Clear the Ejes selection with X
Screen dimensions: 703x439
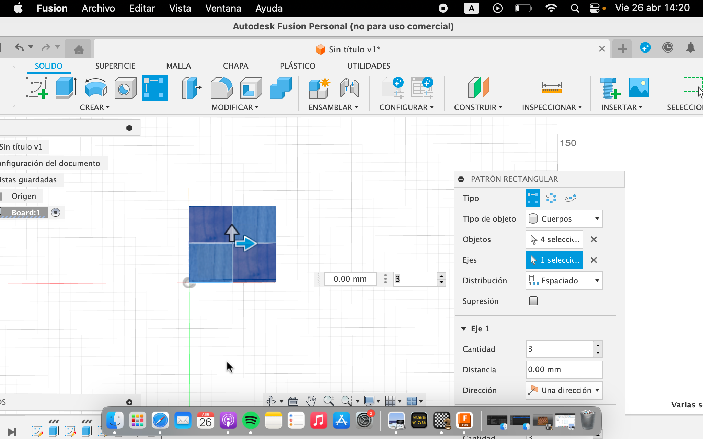click(594, 260)
